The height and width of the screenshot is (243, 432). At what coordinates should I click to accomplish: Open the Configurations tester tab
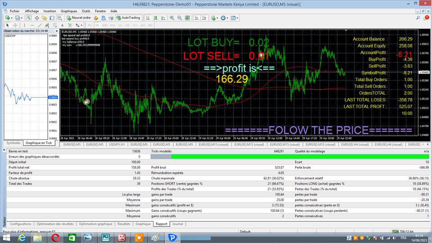pyautogui.click(x=20, y=224)
